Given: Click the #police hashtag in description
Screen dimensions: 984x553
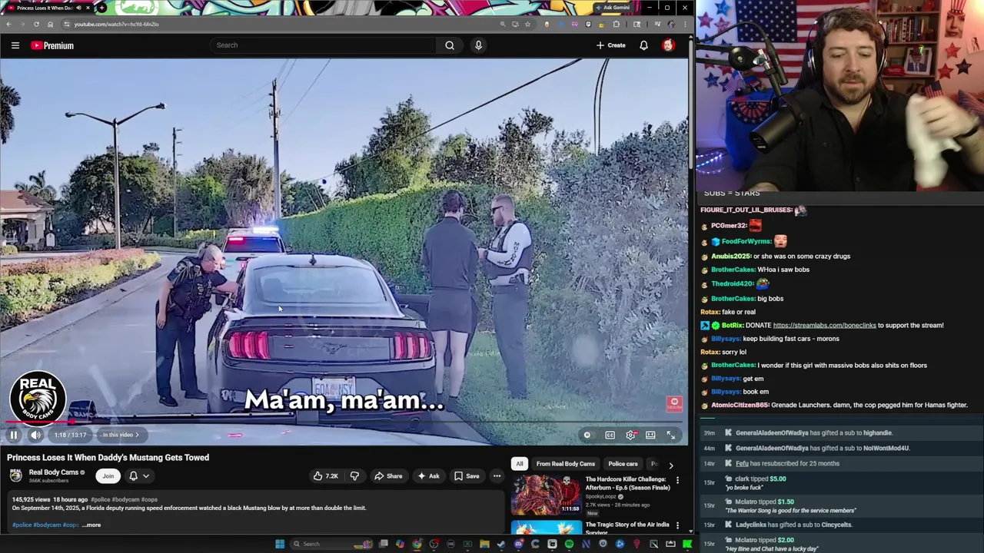Looking at the screenshot, I should (x=22, y=525).
